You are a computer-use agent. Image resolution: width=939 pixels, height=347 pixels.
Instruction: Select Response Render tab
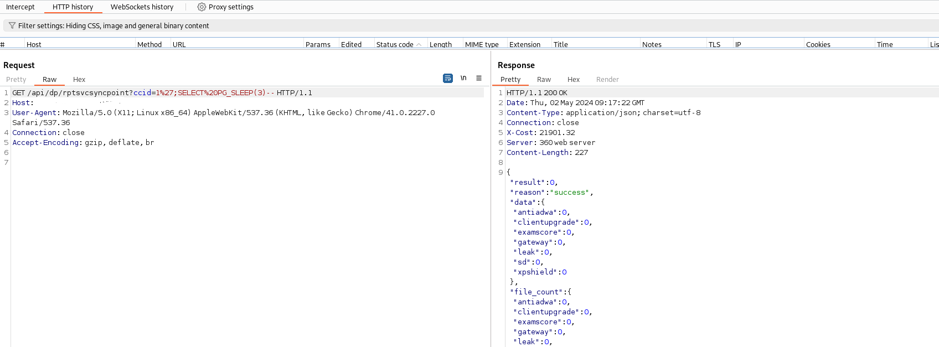click(x=607, y=80)
